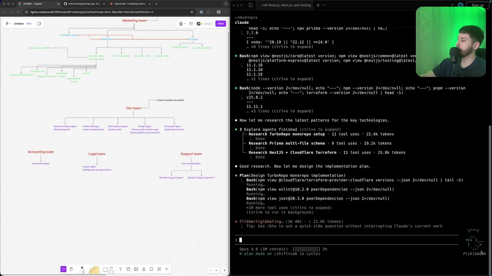Add a new terminal tab
492x276 pixels.
[x=318, y=5]
